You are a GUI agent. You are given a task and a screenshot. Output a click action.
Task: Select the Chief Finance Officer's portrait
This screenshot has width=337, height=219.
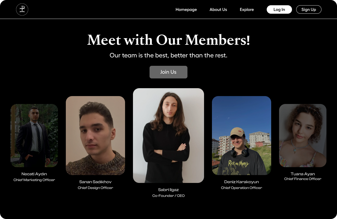pyautogui.click(x=303, y=135)
